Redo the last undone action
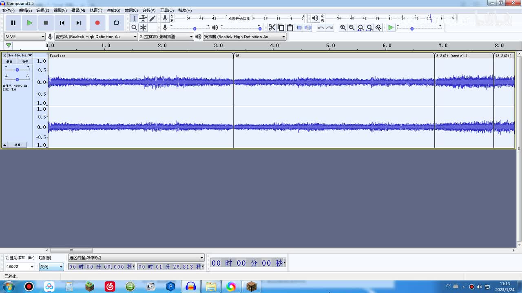The height and width of the screenshot is (293, 522). pyautogui.click(x=330, y=27)
